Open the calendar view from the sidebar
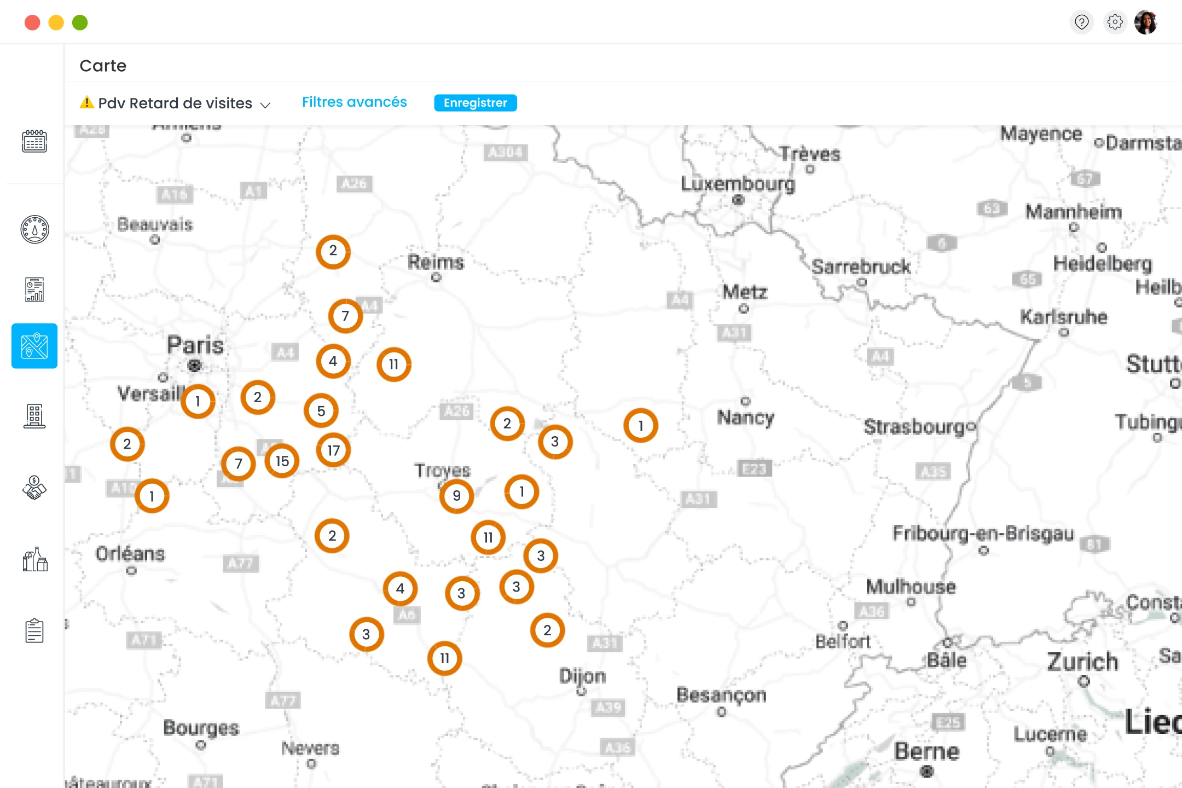This screenshot has width=1182, height=788. (34, 141)
